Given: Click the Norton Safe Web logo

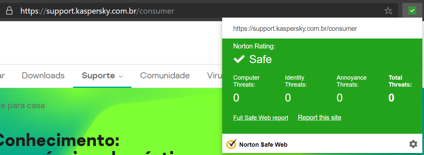Looking at the screenshot, I should click(x=231, y=144).
